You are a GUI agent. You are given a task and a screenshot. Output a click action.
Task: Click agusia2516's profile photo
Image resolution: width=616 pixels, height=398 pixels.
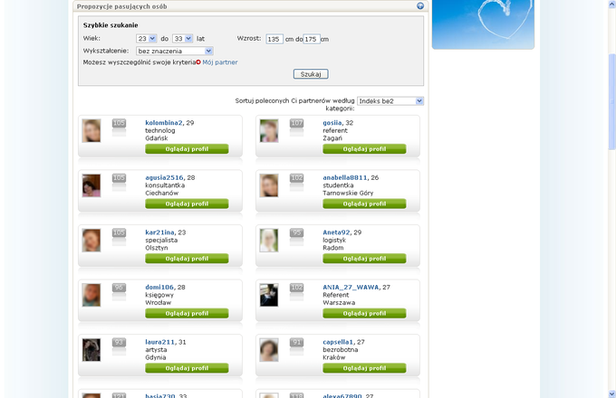91,185
